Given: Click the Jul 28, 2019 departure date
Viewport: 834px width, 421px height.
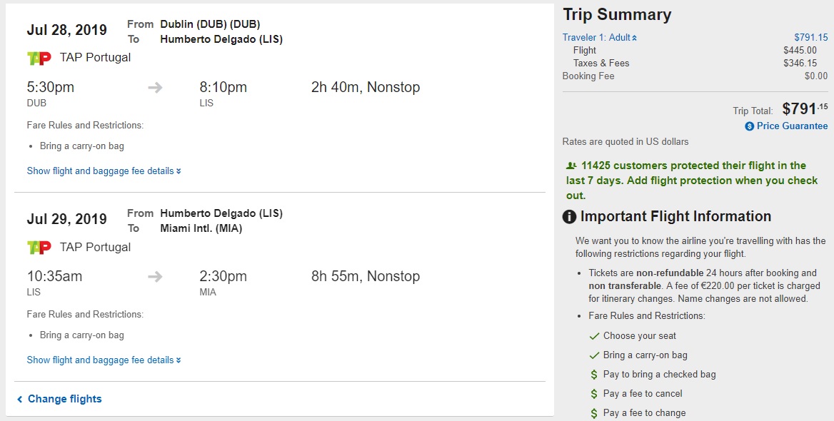Looking at the screenshot, I should tap(67, 30).
